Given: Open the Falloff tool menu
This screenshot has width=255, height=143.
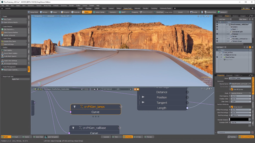Looking at the screenshot, I should (x=122, y=12).
